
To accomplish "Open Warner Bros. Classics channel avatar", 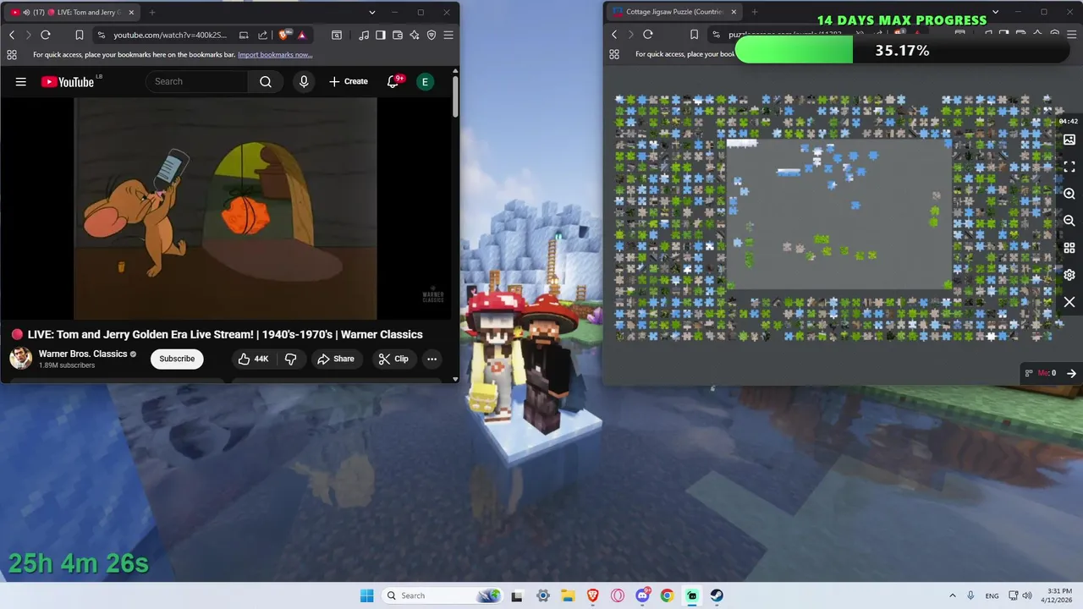I will [x=21, y=359].
